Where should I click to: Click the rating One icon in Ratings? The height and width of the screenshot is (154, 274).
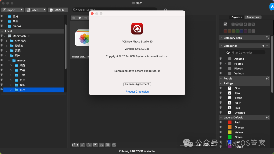pyautogui.click(x=230, y=88)
